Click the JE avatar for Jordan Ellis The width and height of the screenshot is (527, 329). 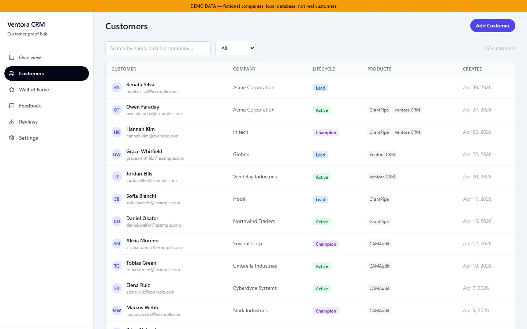click(117, 177)
